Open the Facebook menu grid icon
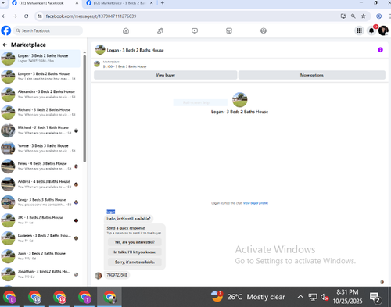The image size is (391, 307). [x=359, y=30]
